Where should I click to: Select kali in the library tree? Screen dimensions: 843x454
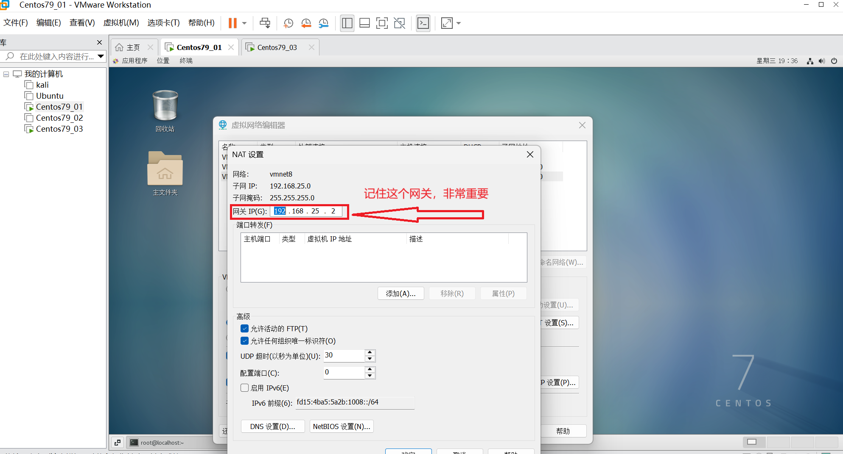click(42, 85)
